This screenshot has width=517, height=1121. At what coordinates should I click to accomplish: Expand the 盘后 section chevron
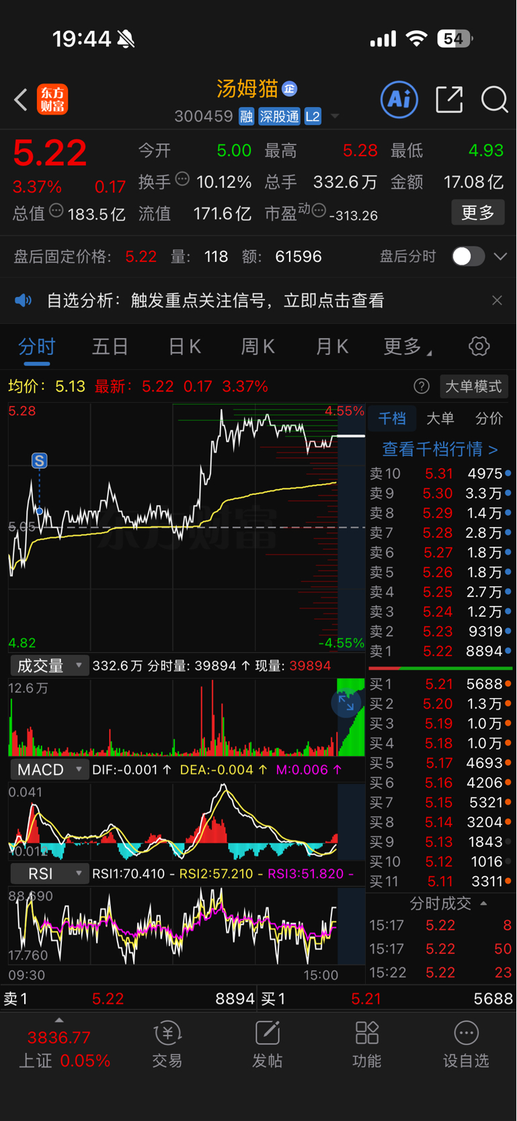click(500, 257)
